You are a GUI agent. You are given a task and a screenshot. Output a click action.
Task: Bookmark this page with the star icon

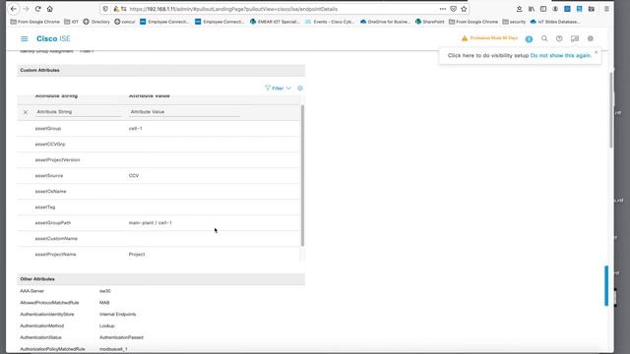(x=464, y=9)
